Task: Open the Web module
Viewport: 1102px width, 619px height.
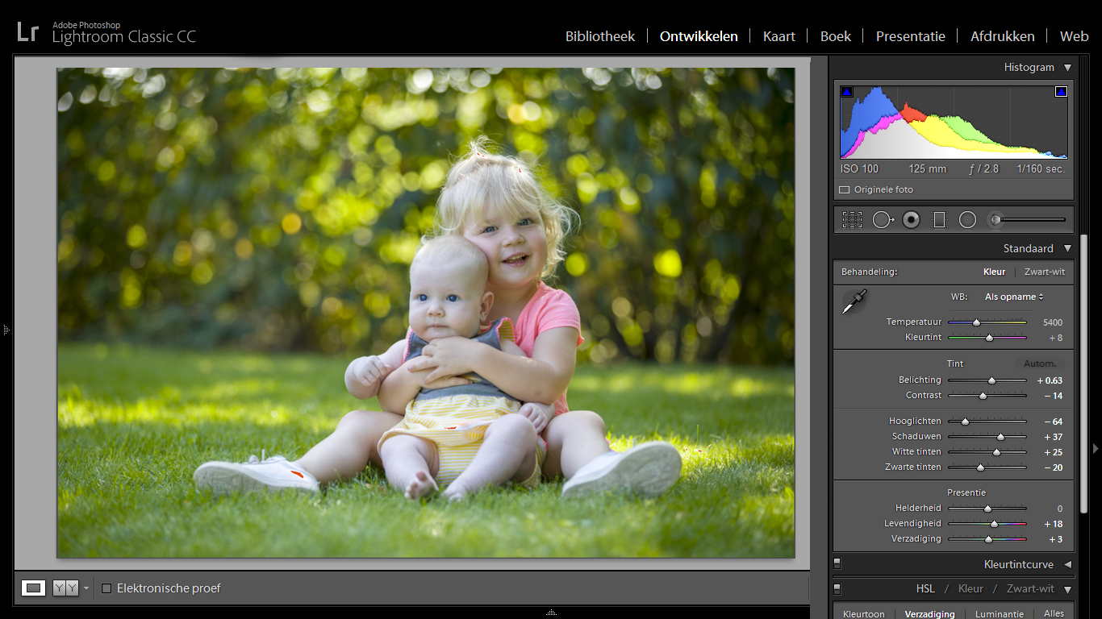Action: coord(1075,36)
